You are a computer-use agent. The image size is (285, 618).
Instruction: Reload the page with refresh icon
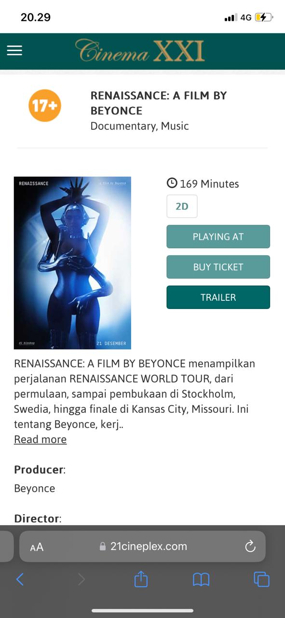tap(250, 547)
